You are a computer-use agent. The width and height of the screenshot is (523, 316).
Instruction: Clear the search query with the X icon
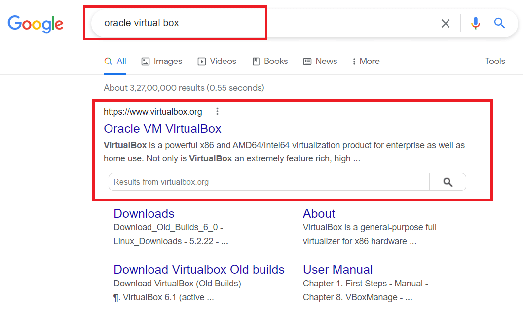tap(445, 23)
